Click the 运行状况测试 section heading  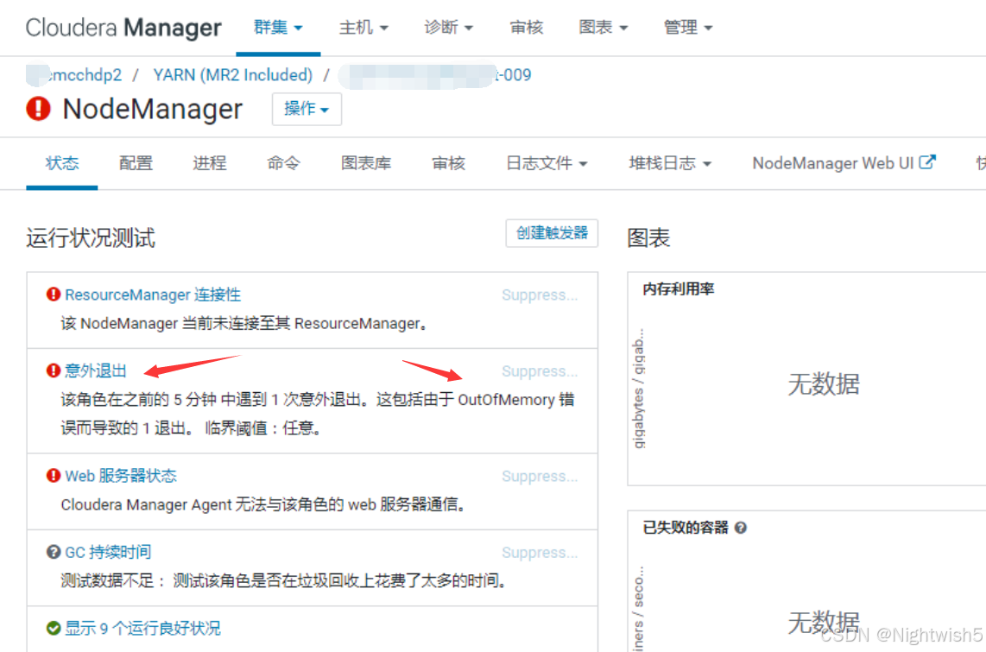91,237
